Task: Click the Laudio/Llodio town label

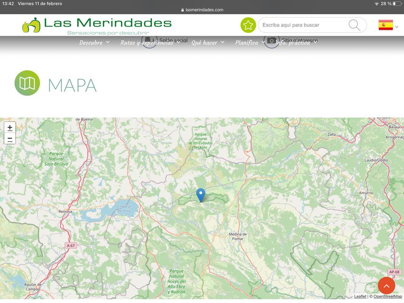Action: [376, 160]
